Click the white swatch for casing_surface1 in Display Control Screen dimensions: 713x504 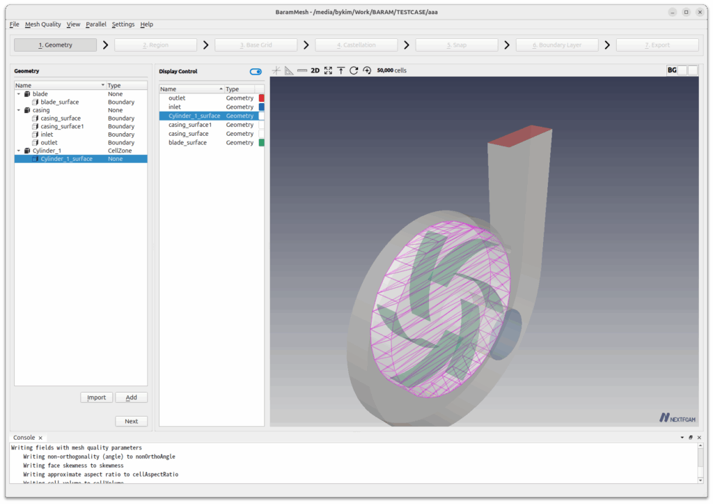[262, 125]
